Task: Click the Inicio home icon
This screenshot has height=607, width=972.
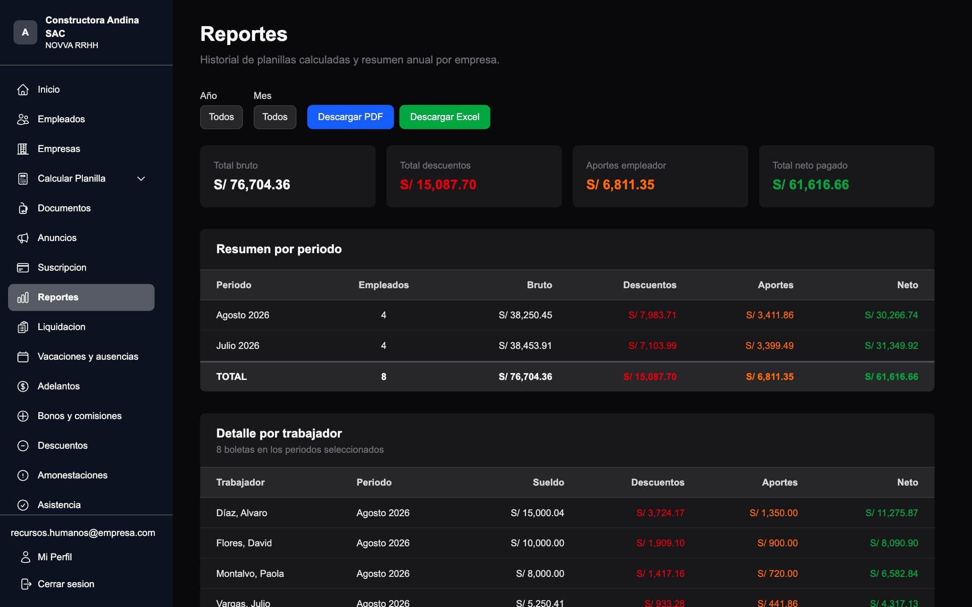Action: coord(23,89)
